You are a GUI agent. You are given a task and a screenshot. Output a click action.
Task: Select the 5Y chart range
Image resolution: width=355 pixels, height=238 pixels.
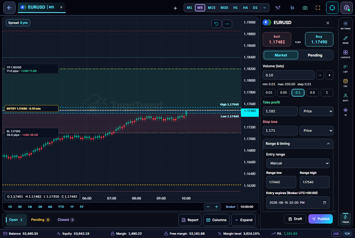(x=82, y=207)
